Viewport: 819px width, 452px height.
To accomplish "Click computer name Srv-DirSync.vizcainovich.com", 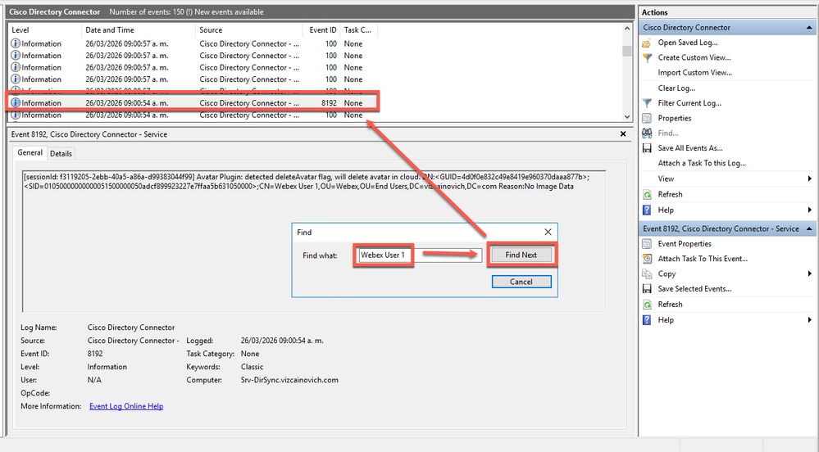I will (x=289, y=380).
